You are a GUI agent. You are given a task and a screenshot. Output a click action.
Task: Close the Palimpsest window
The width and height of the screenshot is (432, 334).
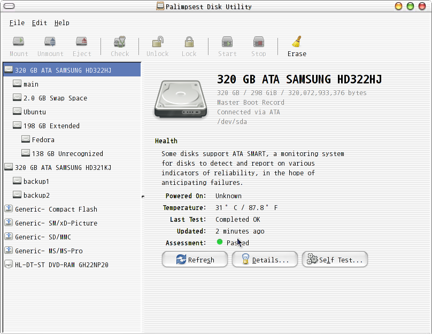pos(422,6)
